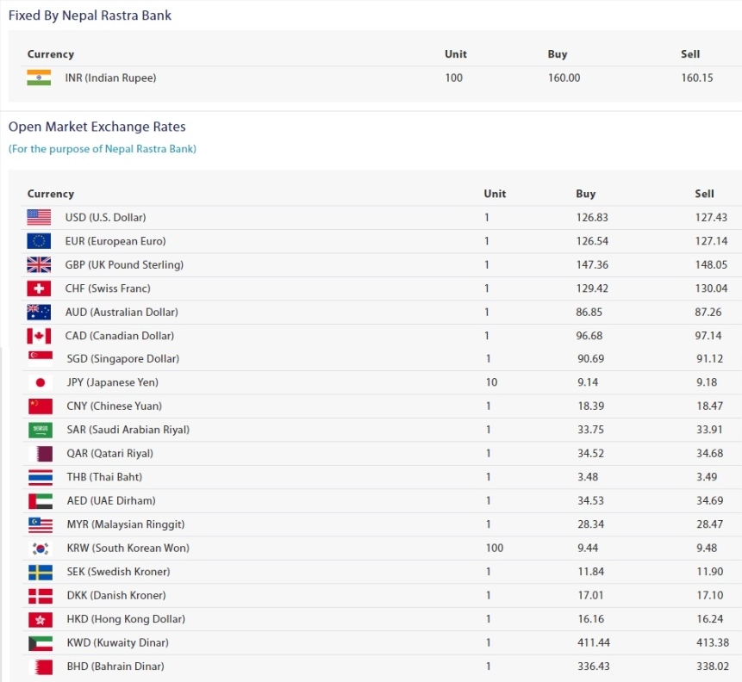The width and height of the screenshot is (742, 682).
Task: Click the Indian flag icon
Action: [x=39, y=77]
